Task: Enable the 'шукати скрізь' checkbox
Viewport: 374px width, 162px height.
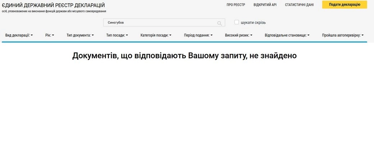Action: [x=237, y=22]
